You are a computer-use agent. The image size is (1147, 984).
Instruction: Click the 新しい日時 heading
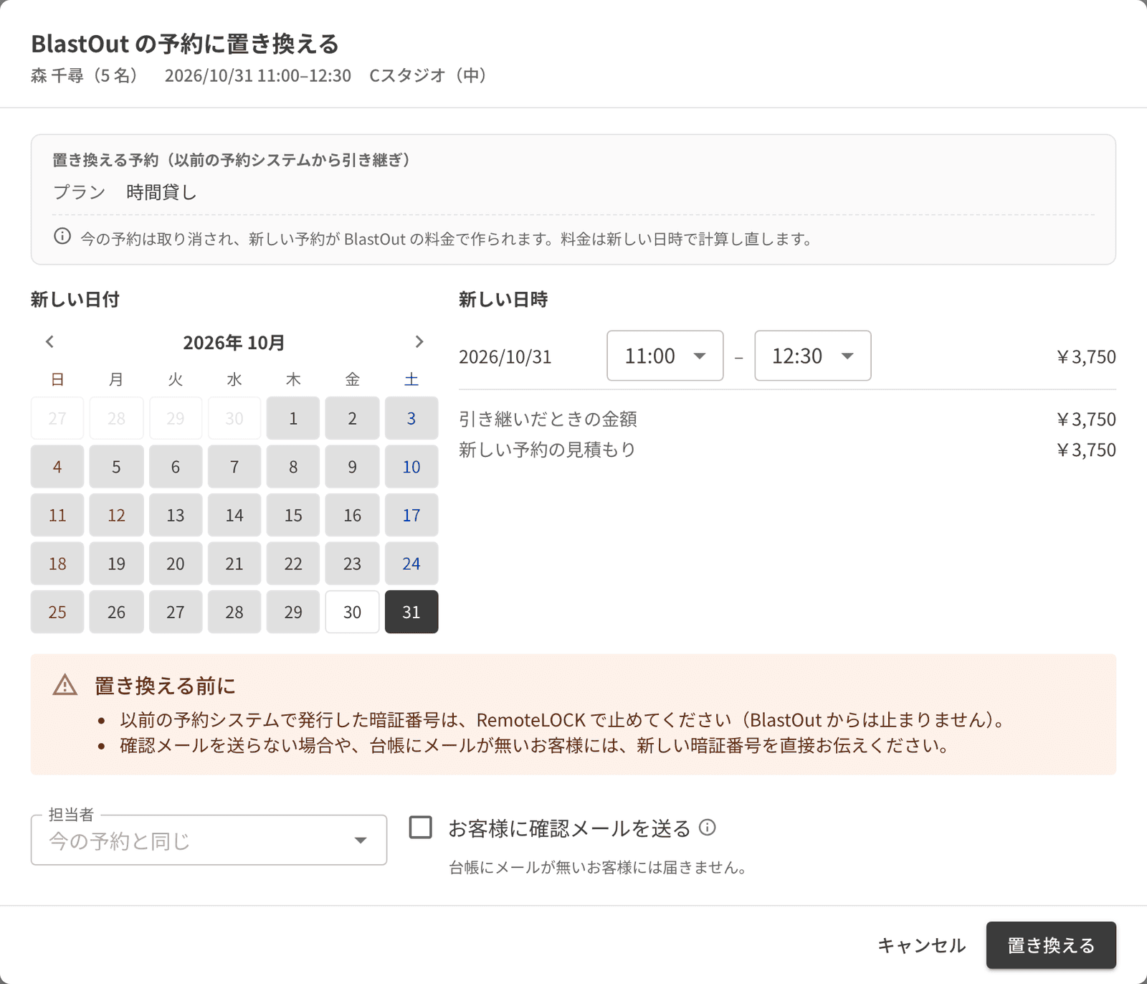[503, 299]
